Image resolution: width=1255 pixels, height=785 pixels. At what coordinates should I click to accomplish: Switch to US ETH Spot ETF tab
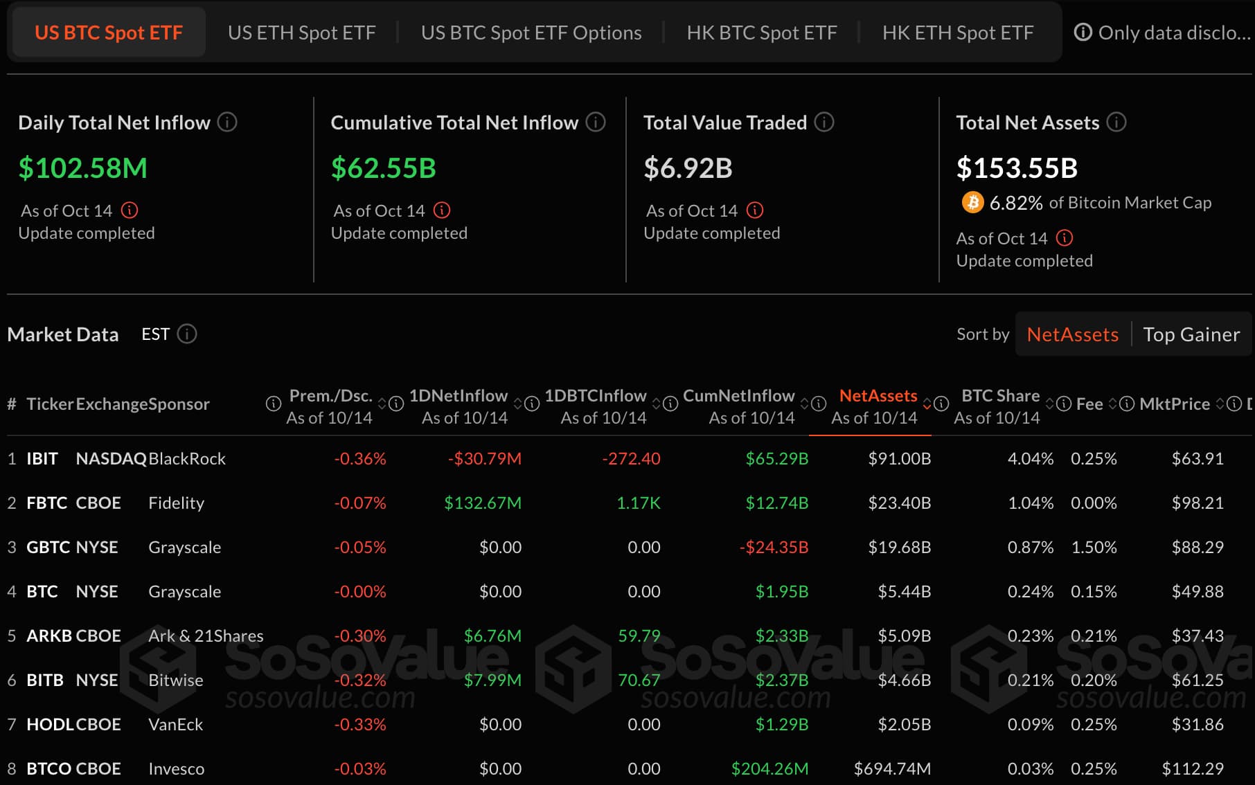point(302,33)
